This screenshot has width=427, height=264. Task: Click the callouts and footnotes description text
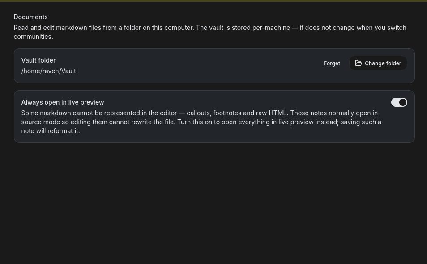coord(201,122)
